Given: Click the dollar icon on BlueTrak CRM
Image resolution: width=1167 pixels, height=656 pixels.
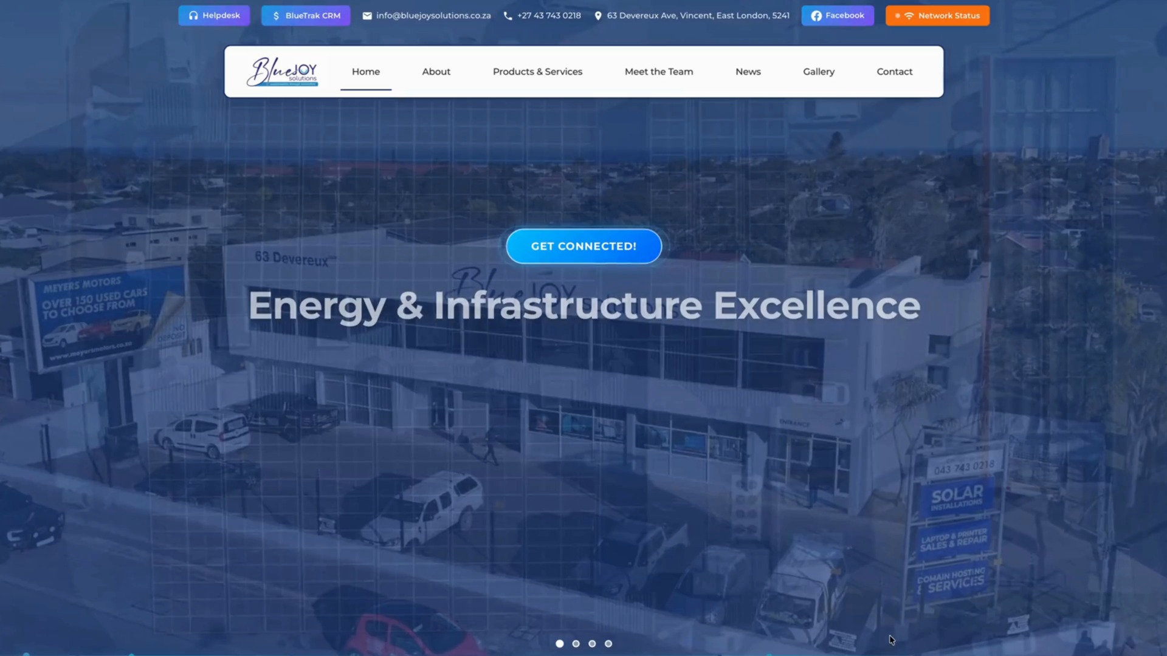Looking at the screenshot, I should [x=276, y=16].
